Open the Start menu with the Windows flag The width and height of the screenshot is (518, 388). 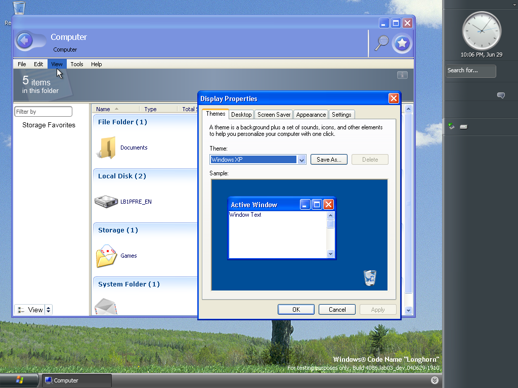(x=20, y=380)
